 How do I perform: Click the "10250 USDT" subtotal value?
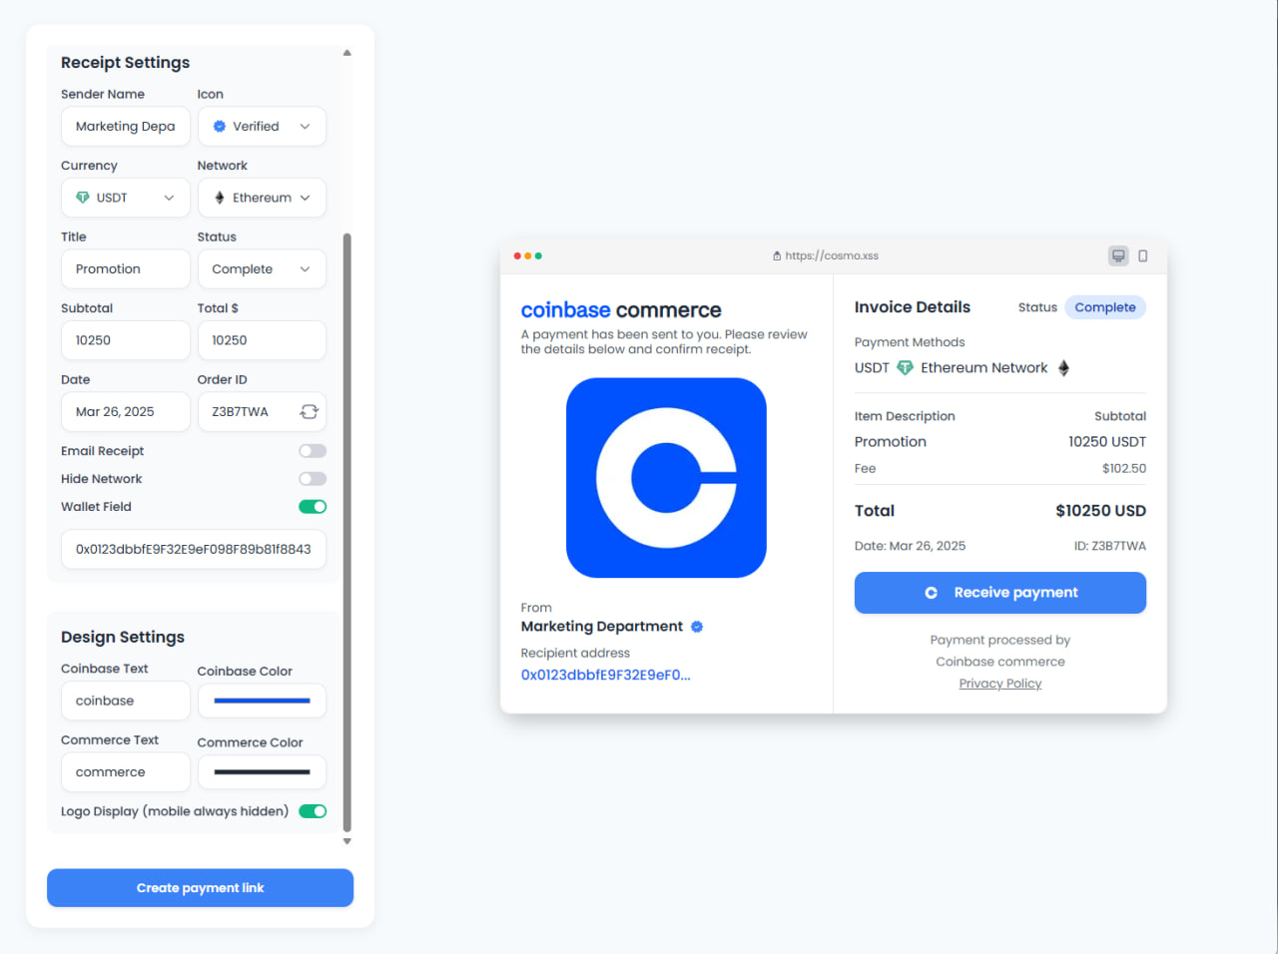pyautogui.click(x=1107, y=442)
